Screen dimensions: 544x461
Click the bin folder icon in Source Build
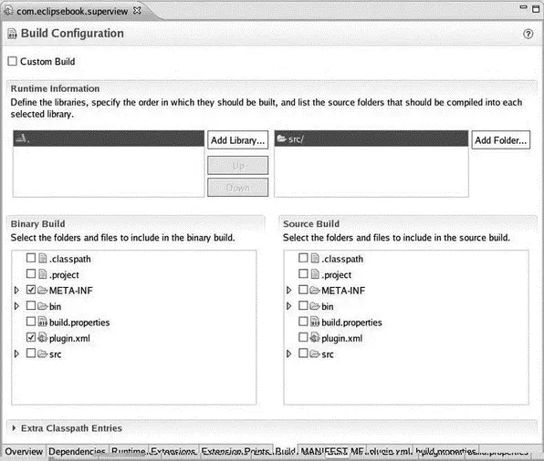[x=315, y=306]
